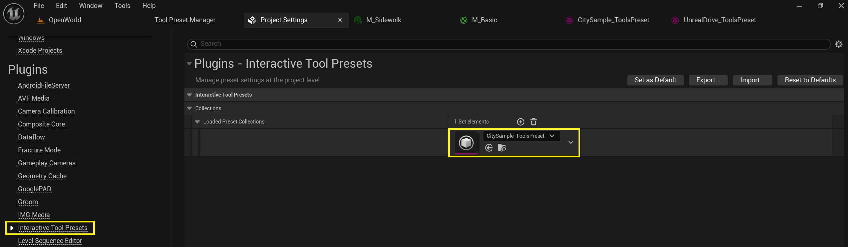Focus the settings Search field
Screen dimensions: 848x247
509,44
